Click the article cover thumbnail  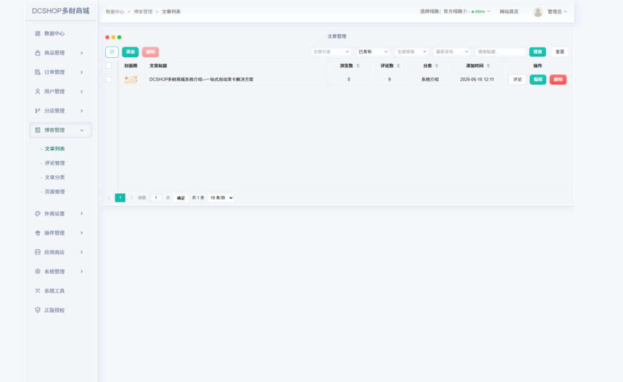131,80
